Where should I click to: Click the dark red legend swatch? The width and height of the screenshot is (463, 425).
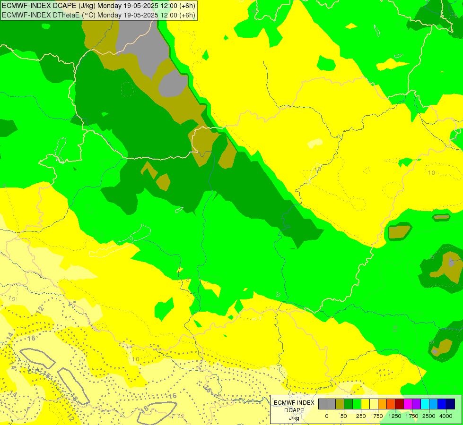tap(400, 404)
